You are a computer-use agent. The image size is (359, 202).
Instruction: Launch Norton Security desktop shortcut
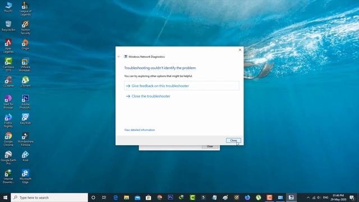coord(25,27)
